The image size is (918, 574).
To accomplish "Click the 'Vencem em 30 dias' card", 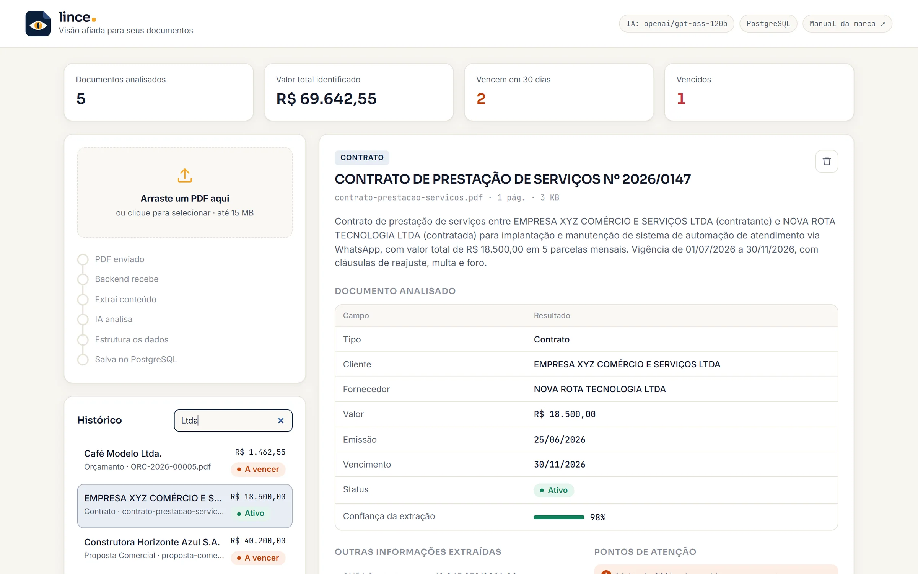I will tap(559, 92).
